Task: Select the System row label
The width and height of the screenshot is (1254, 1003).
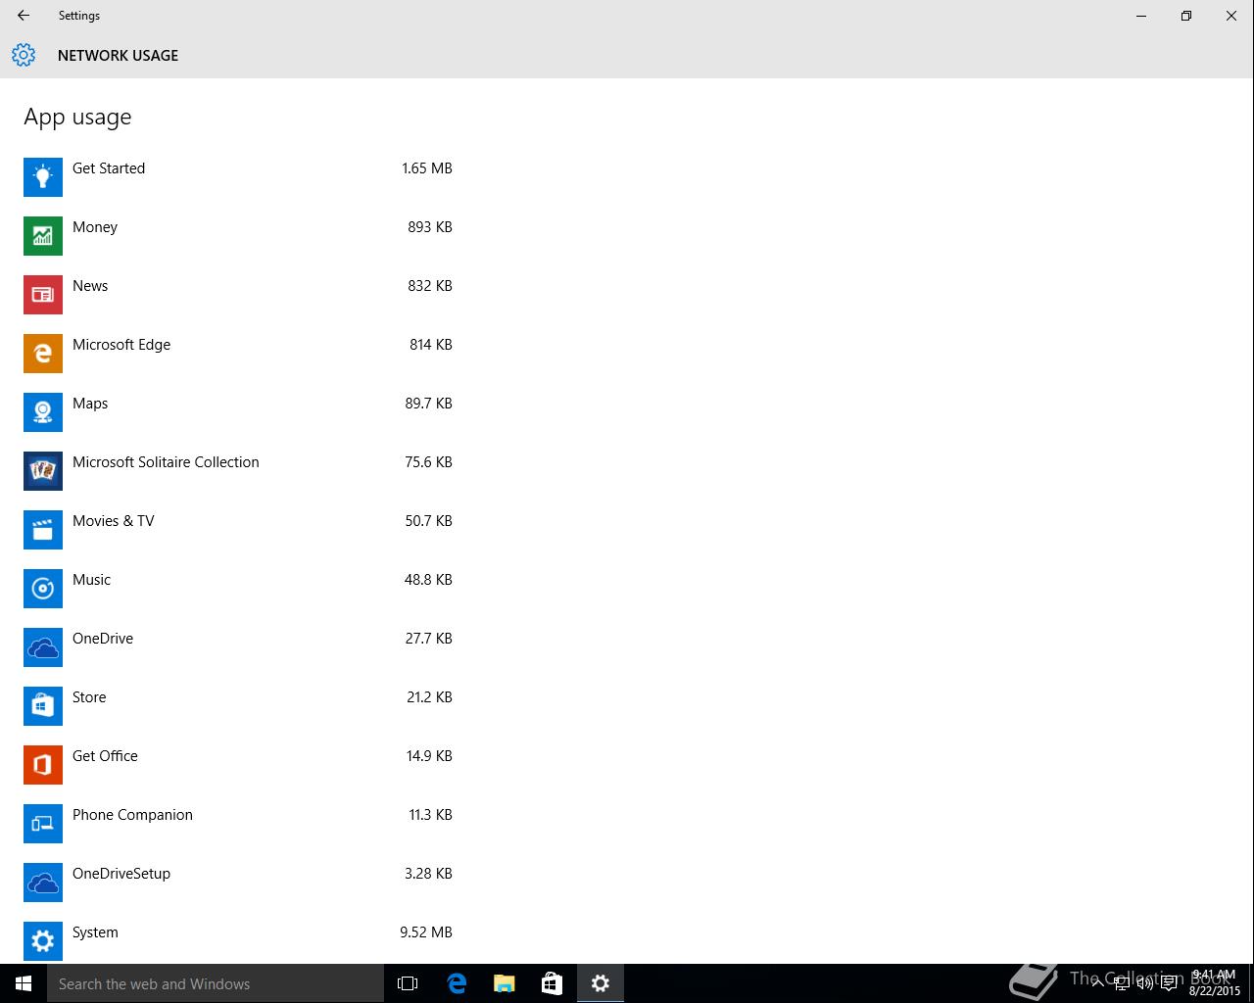Action: [x=95, y=932]
